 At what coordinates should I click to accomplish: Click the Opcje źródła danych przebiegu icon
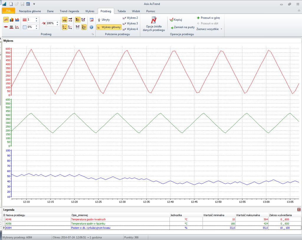pyautogui.click(x=154, y=20)
